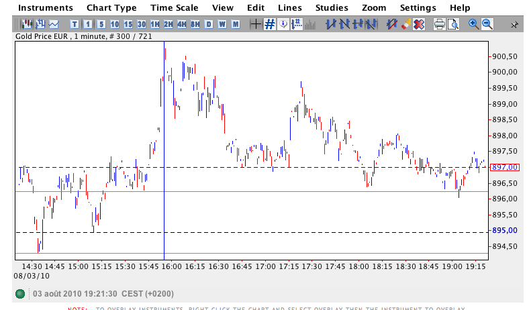The height and width of the screenshot is (310, 529).
Task: Open the Time Scale dropdown menu
Action: tap(174, 8)
